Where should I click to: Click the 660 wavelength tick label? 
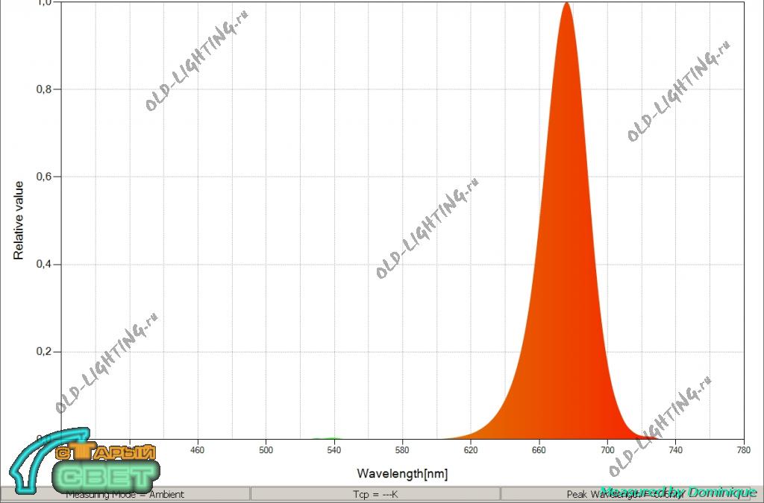point(539,450)
